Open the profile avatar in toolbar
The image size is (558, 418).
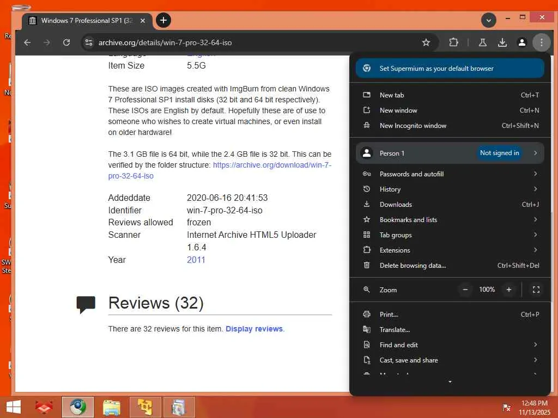521,42
